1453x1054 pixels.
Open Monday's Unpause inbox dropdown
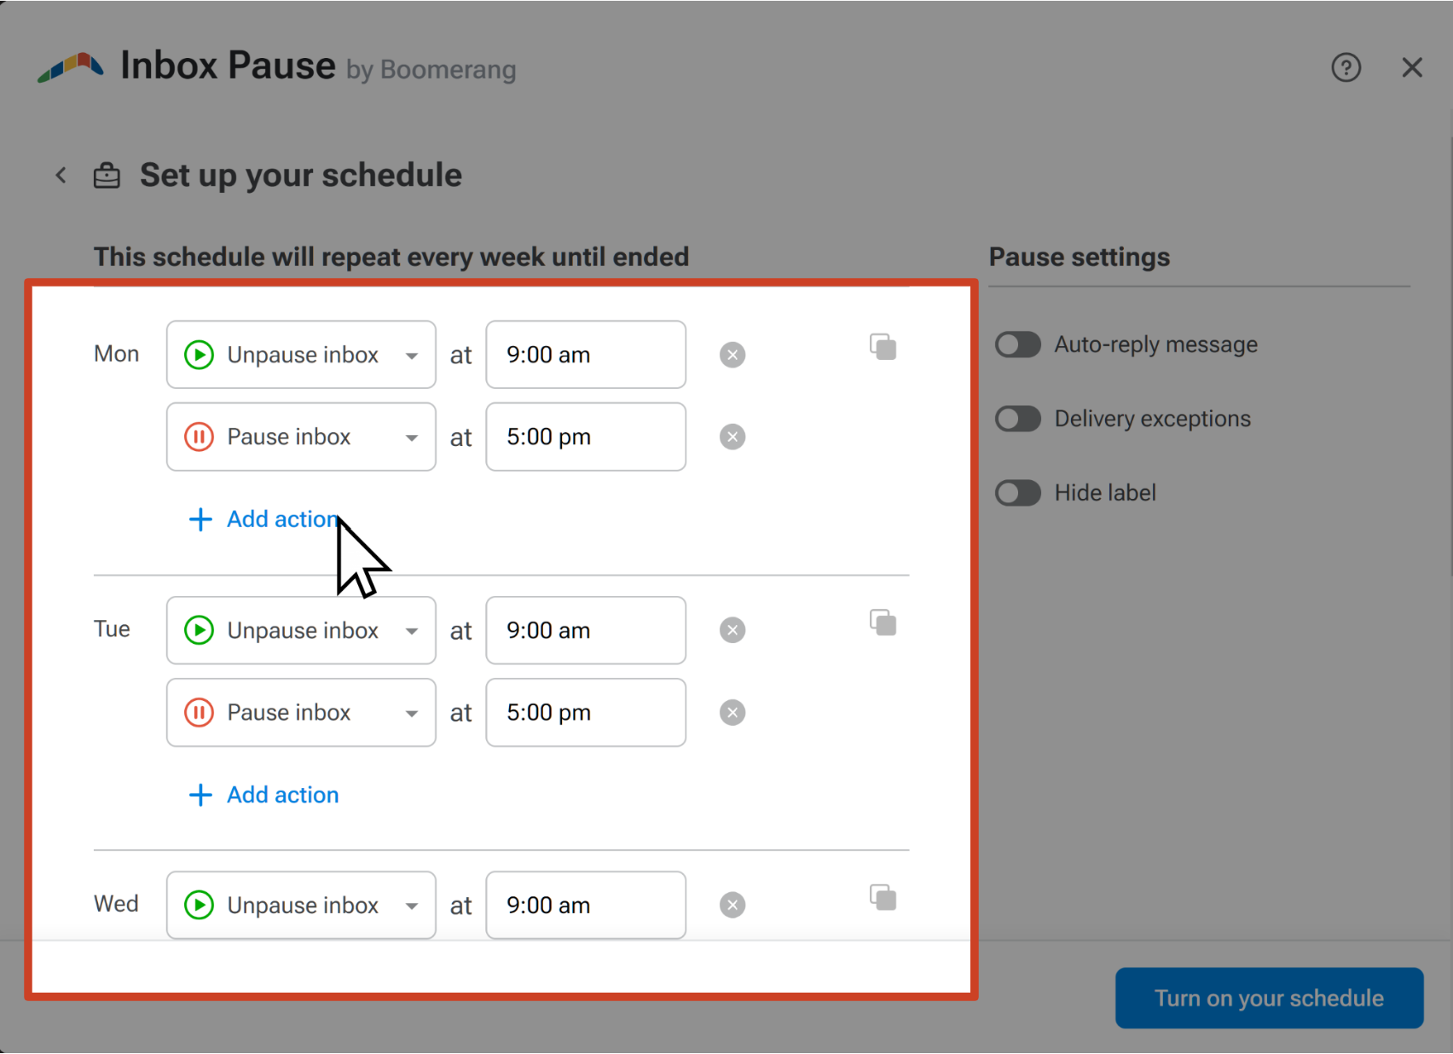pos(301,355)
